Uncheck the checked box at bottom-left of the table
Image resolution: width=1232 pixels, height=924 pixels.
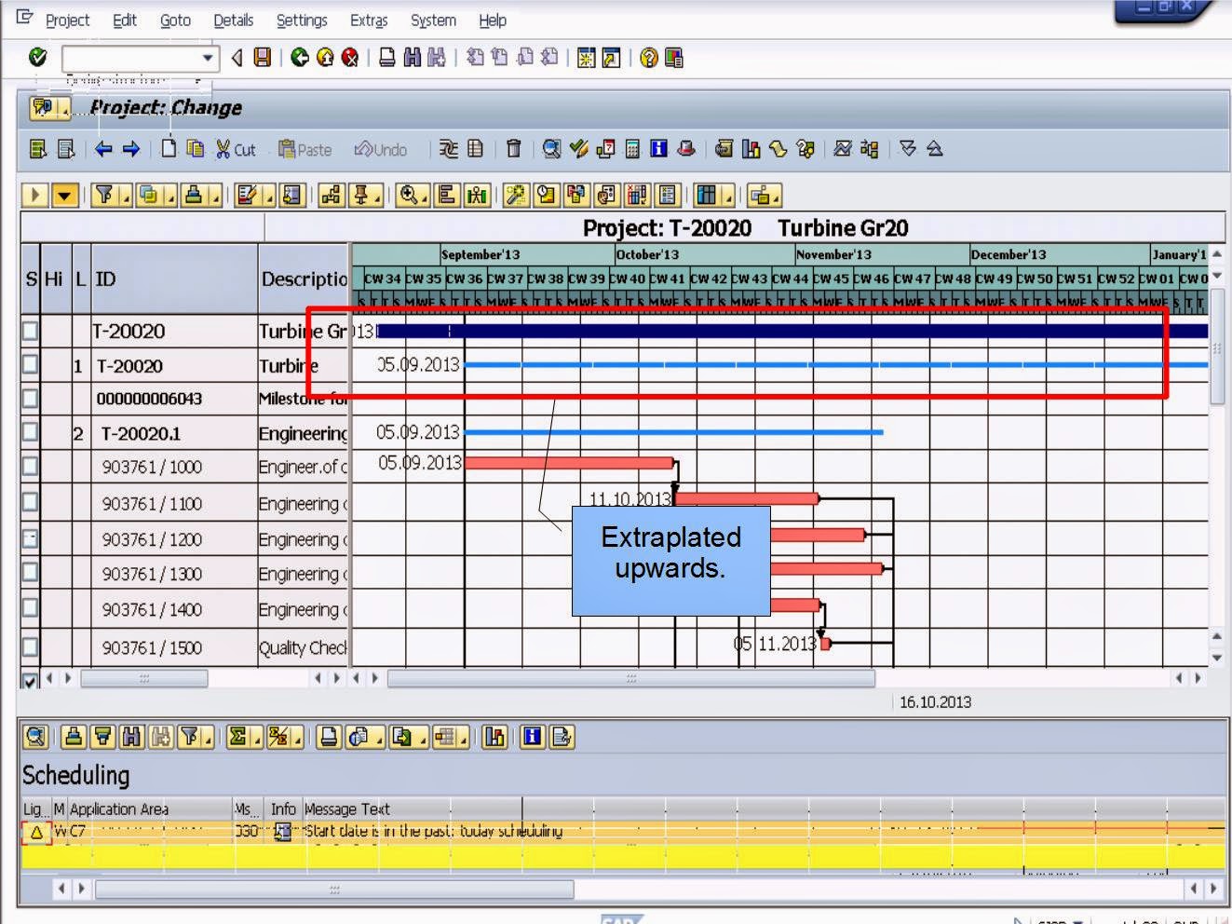pos(31,678)
